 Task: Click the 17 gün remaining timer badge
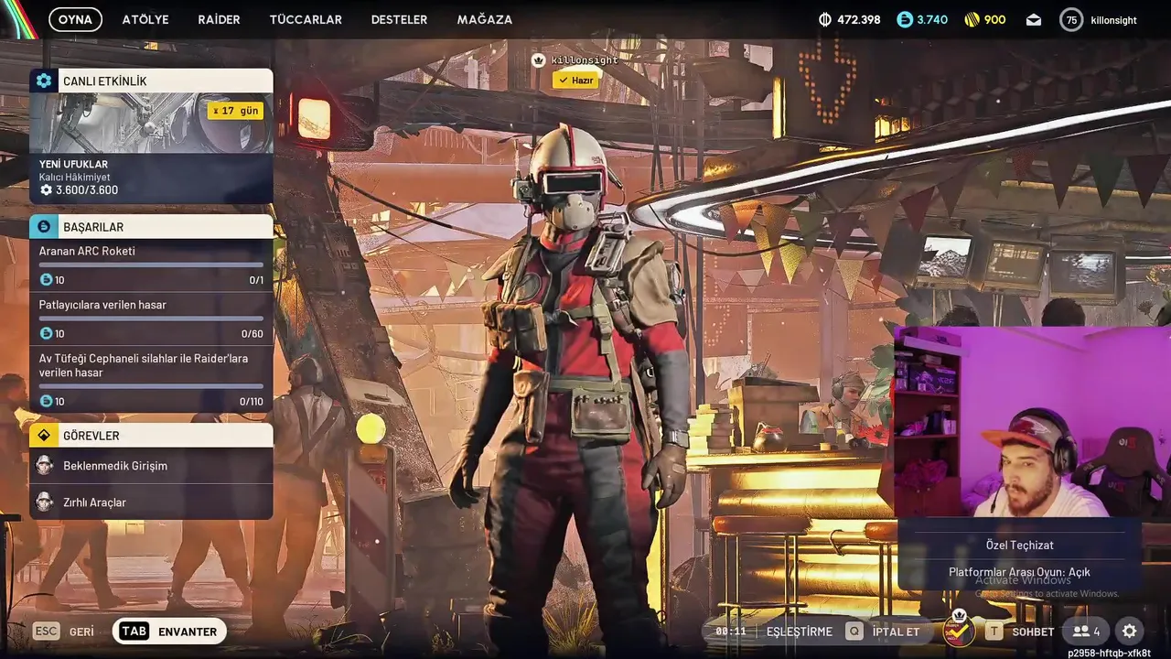pos(236,111)
